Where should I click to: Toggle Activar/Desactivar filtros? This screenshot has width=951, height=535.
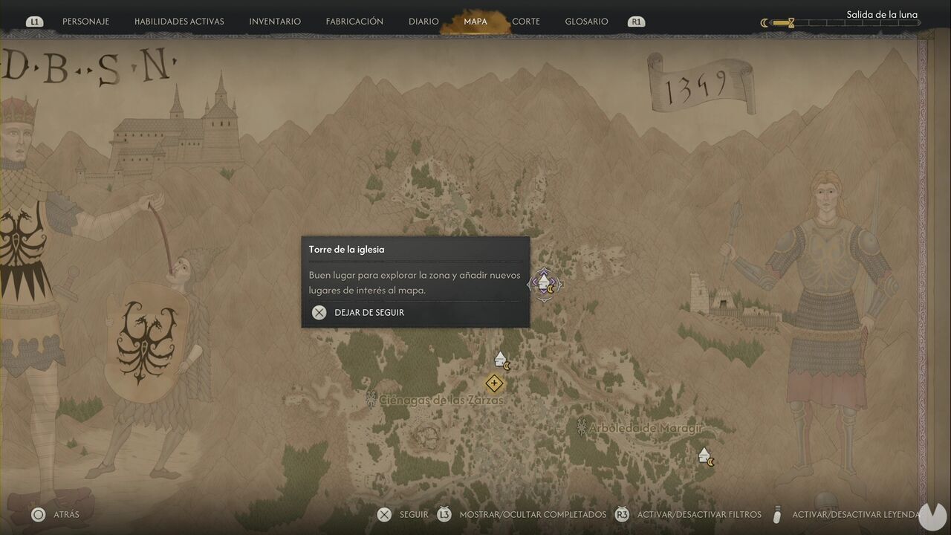[x=699, y=514]
